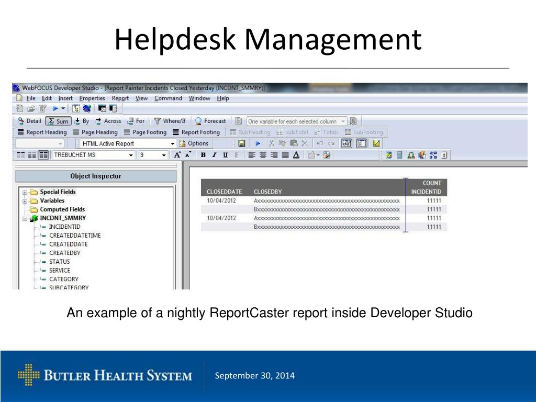Collapse the INCDNT_SMMRY tree node
536x402 pixels.
click(x=25, y=218)
